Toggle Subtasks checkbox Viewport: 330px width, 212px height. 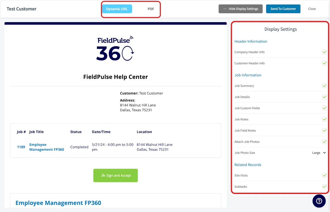(x=324, y=187)
